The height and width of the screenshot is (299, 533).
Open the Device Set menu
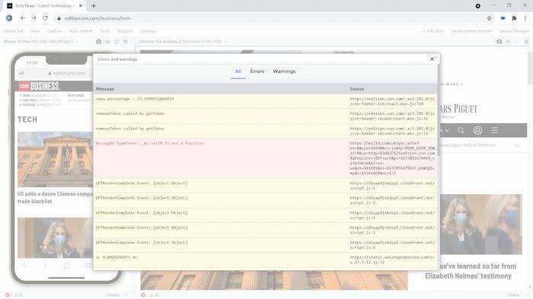[x=13, y=31]
